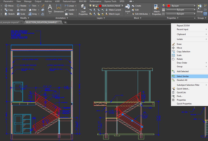This screenshot has height=141, width=208.
Task: Select the Move tool in Modify panel
Action: point(9,6)
